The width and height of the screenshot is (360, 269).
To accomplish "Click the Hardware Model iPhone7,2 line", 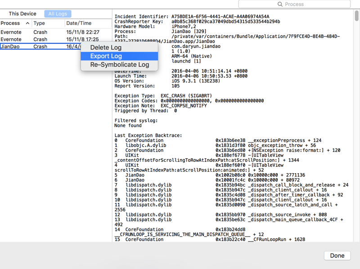I will point(155,27).
